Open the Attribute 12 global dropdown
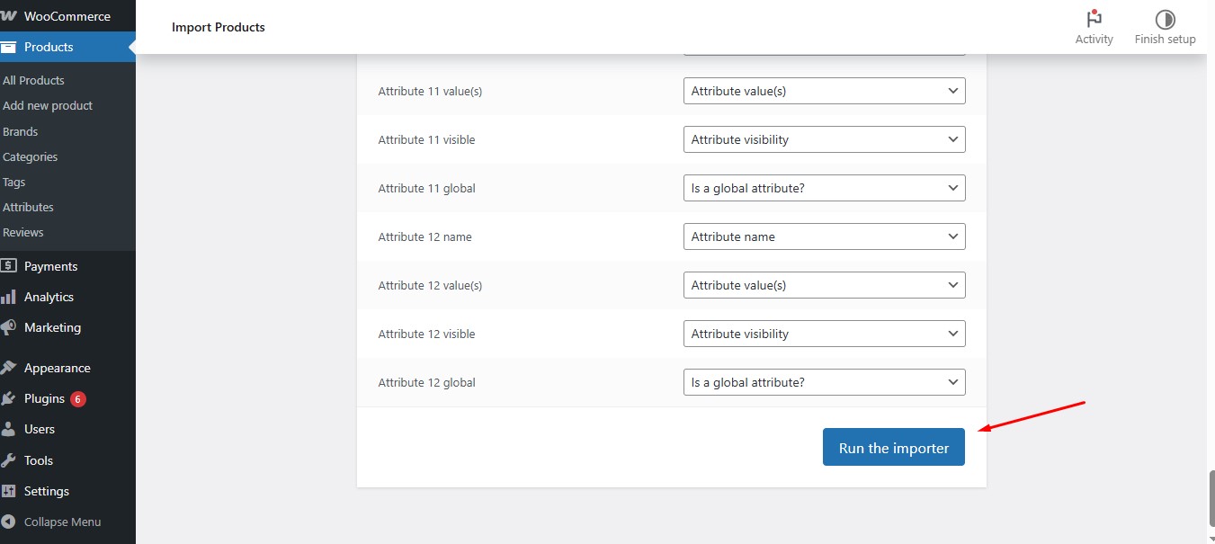The image size is (1215, 544). point(824,382)
